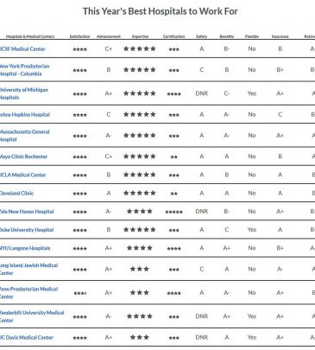
Task: Click Long Island Jewish's three-star Expertise rating
Action: (140, 269)
